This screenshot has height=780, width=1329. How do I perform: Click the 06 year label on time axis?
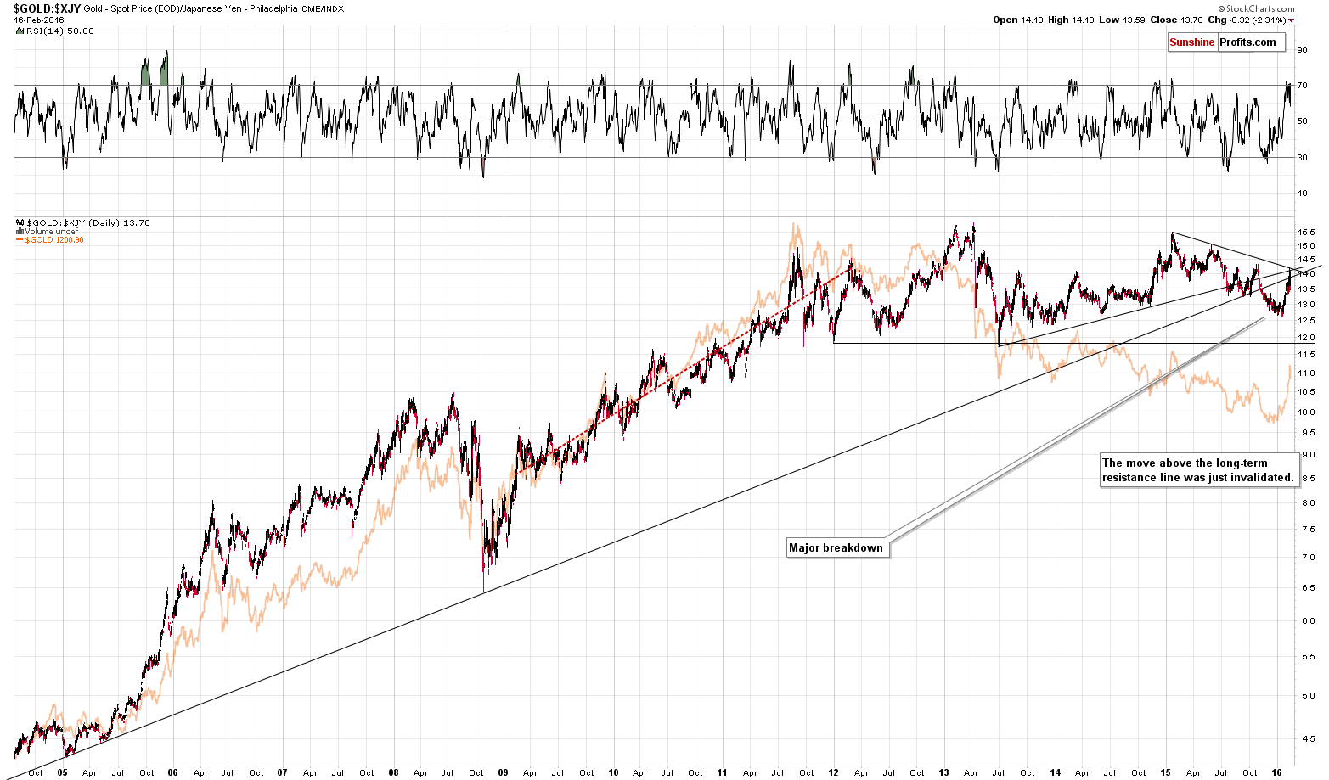(x=172, y=773)
